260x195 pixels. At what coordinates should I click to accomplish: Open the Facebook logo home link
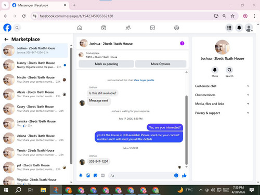click(7, 28)
